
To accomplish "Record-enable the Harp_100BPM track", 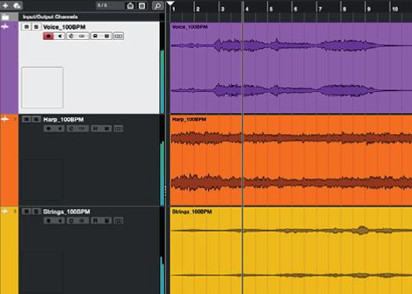I will 48,129.
